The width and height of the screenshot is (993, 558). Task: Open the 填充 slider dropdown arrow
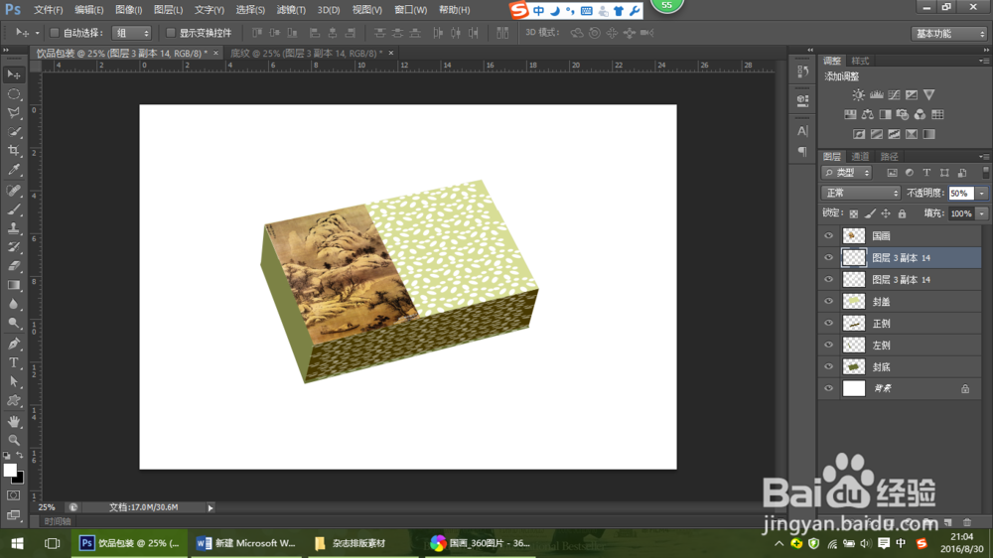[982, 214]
